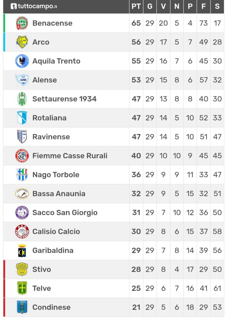The height and width of the screenshot is (318, 226).
Task: Open the Benacense team crest
Action: (x=22, y=23)
